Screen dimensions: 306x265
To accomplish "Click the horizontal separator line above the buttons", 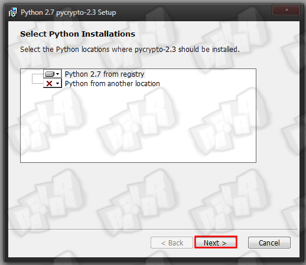I will coord(153,229).
